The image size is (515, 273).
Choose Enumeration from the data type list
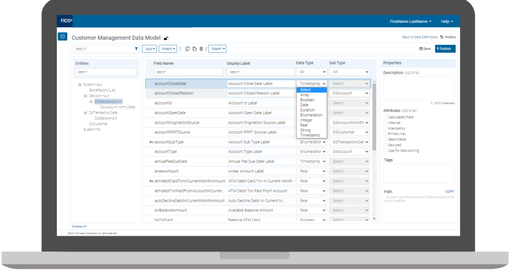[311, 115]
